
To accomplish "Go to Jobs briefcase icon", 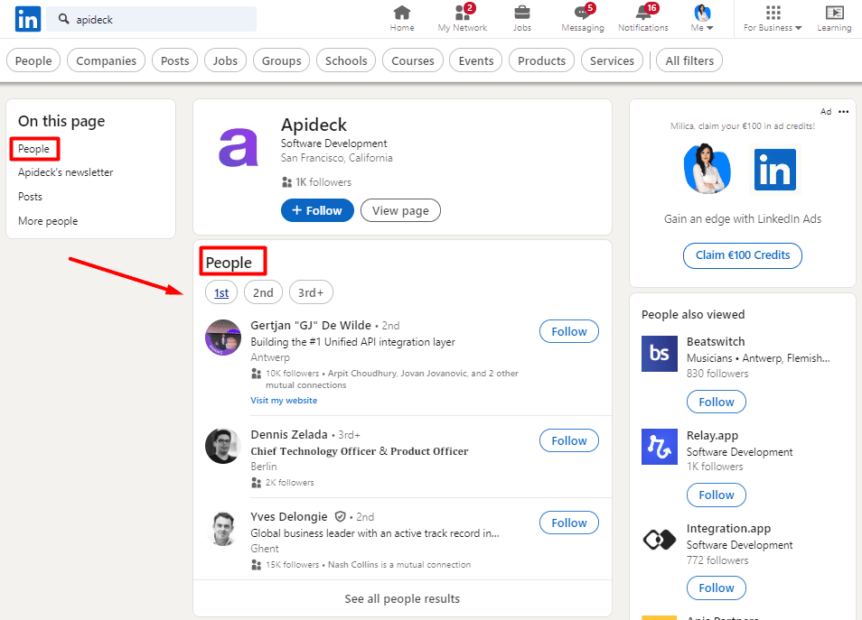I will click(x=521, y=12).
